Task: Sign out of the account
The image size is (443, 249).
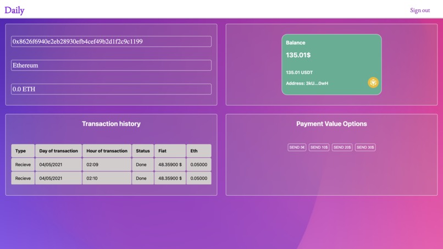Action: [x=420, y=10]
